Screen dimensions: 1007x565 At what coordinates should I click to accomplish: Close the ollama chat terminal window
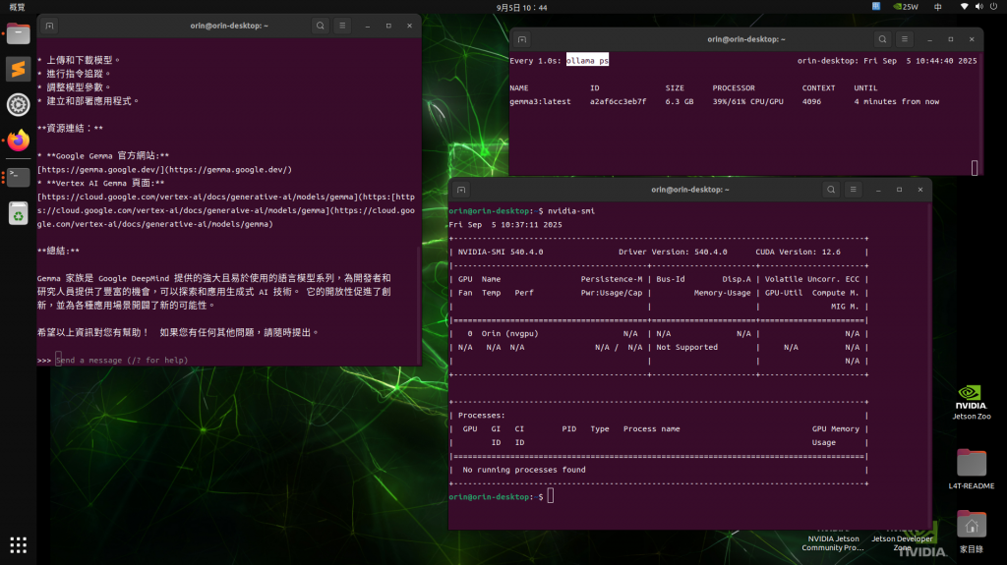click(x=409, y=26)
